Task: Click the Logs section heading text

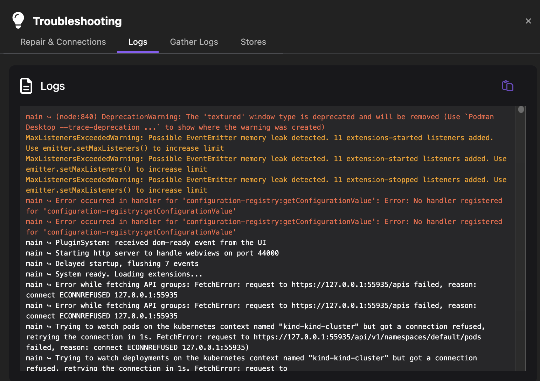Action: [53, 86]
